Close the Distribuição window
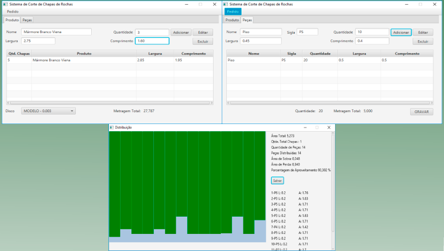Viewport: 444px width, 251px height. click(329, 128)
